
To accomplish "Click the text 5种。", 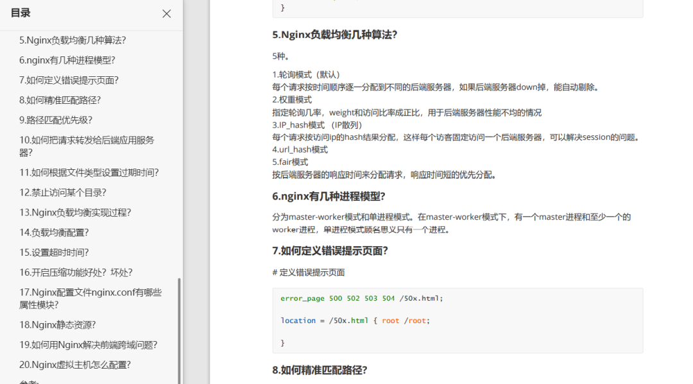I will tap(281, 56).
